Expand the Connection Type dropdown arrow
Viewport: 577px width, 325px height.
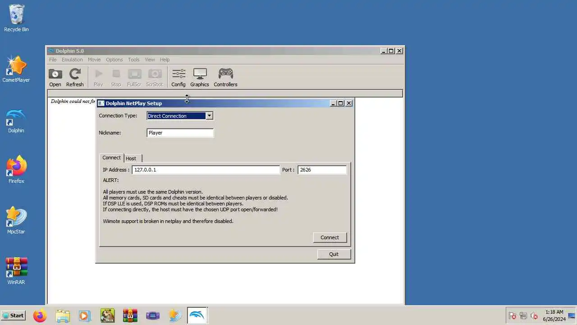click(x=209, y=116)
